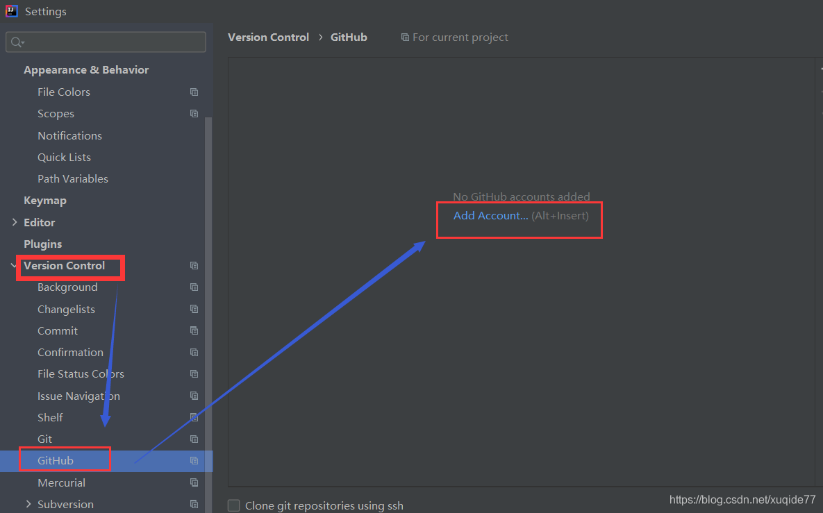Open the Quick Lists settings page

click(x=64, y=157)
